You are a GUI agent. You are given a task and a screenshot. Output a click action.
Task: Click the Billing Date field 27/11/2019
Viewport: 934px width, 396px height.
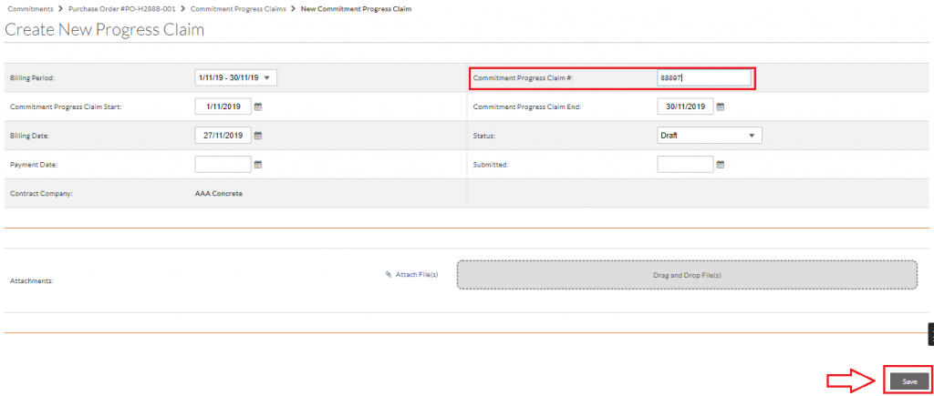(223, 136)
